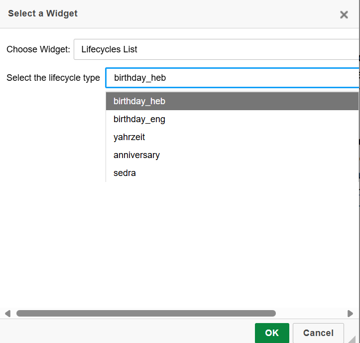Click the "Select a Widget" dialog title
The width and height of the screenshot is (360, 343).
43,13
